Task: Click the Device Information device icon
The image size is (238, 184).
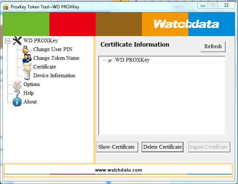Action: click(x=27, y=76)
